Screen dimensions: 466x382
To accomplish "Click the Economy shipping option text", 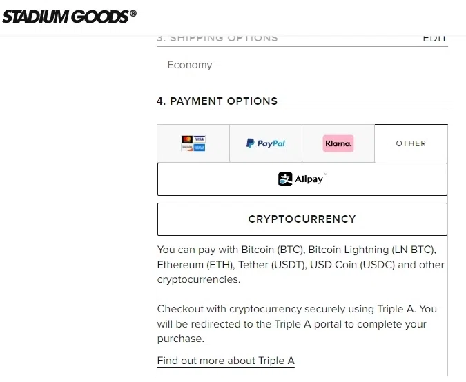I will pos(190,65).
